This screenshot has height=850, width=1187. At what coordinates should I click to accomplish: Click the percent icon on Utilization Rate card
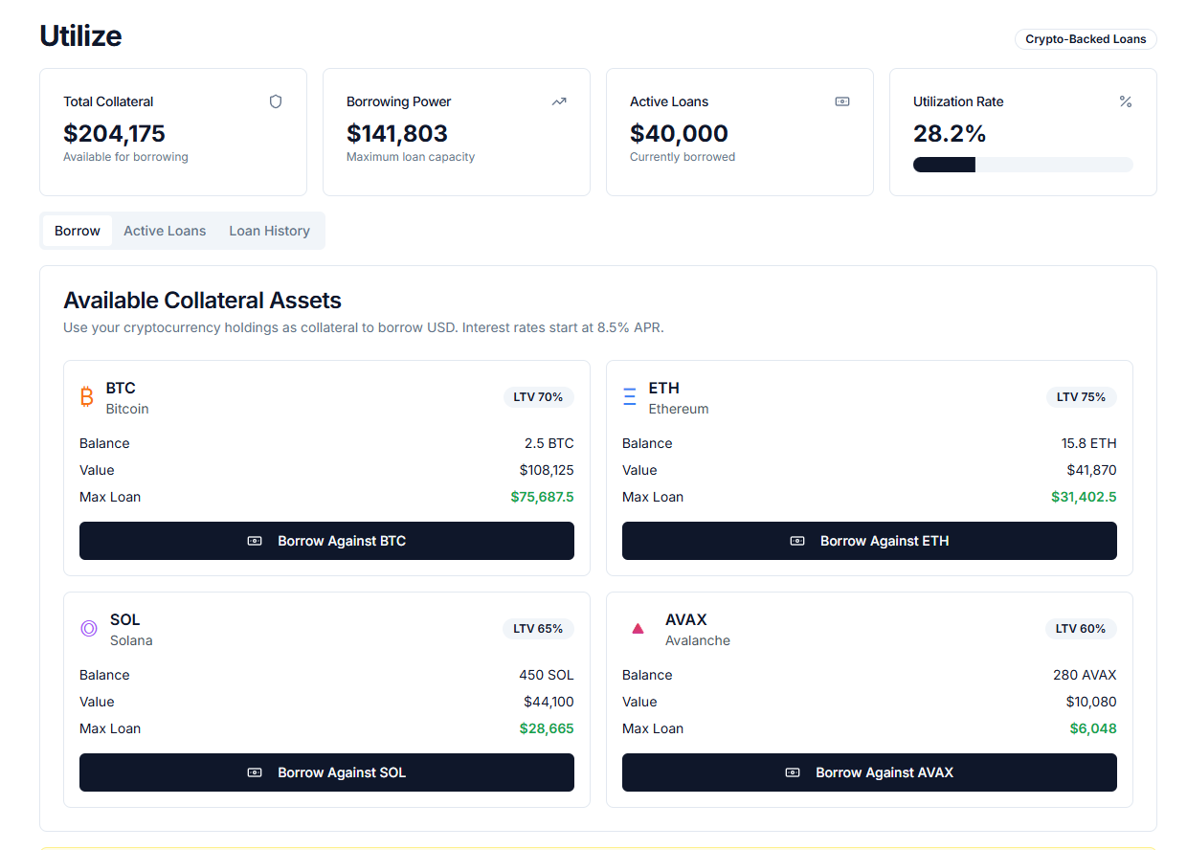[x=1126, y=101]
